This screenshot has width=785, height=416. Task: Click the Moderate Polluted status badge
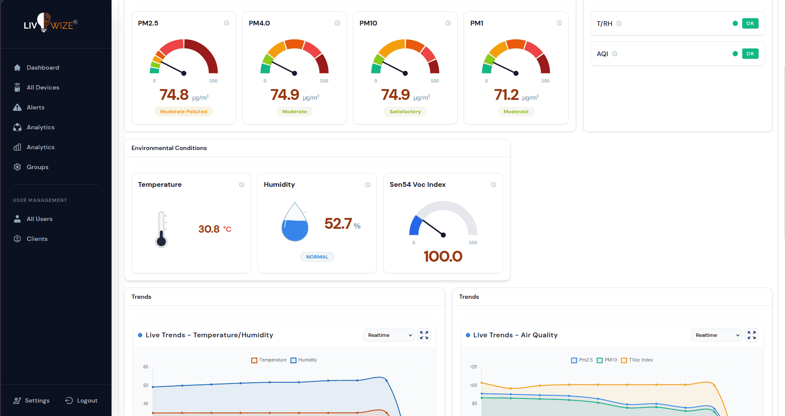pyautogui.click(x=184, y=112)
